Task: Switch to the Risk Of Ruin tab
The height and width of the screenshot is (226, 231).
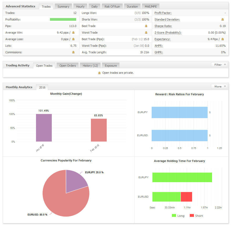Action: (112, 7)
